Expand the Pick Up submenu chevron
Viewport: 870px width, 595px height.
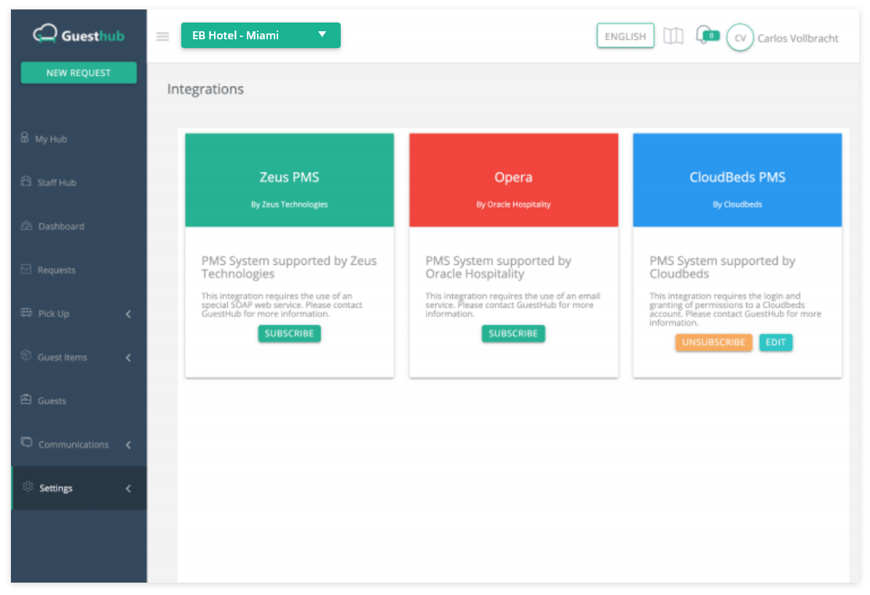point(128,314)
